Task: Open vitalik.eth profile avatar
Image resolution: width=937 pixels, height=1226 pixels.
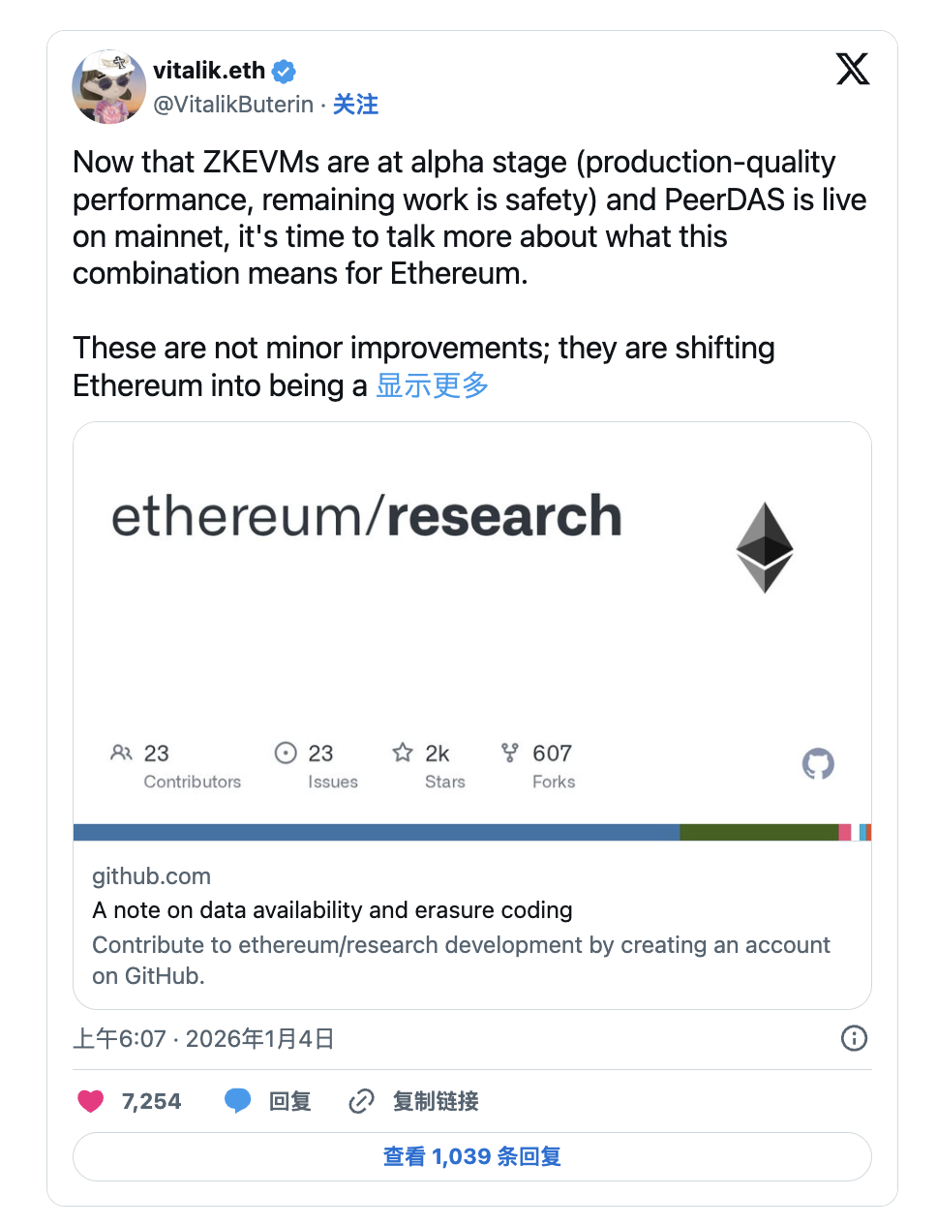Action: point(108,87)
